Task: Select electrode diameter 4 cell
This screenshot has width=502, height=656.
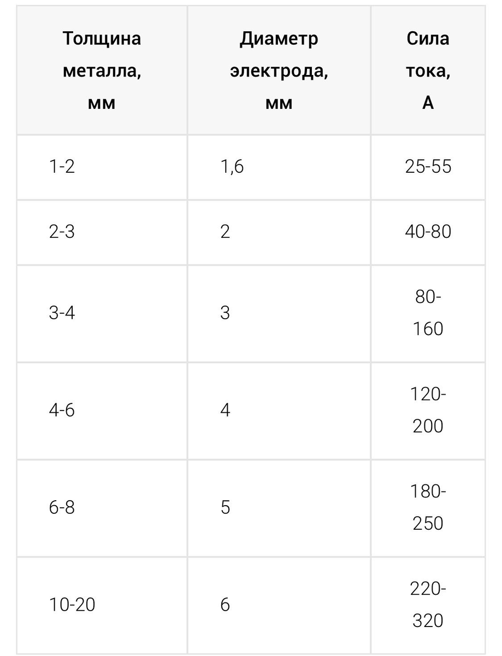Action: [x=279, y=411]
